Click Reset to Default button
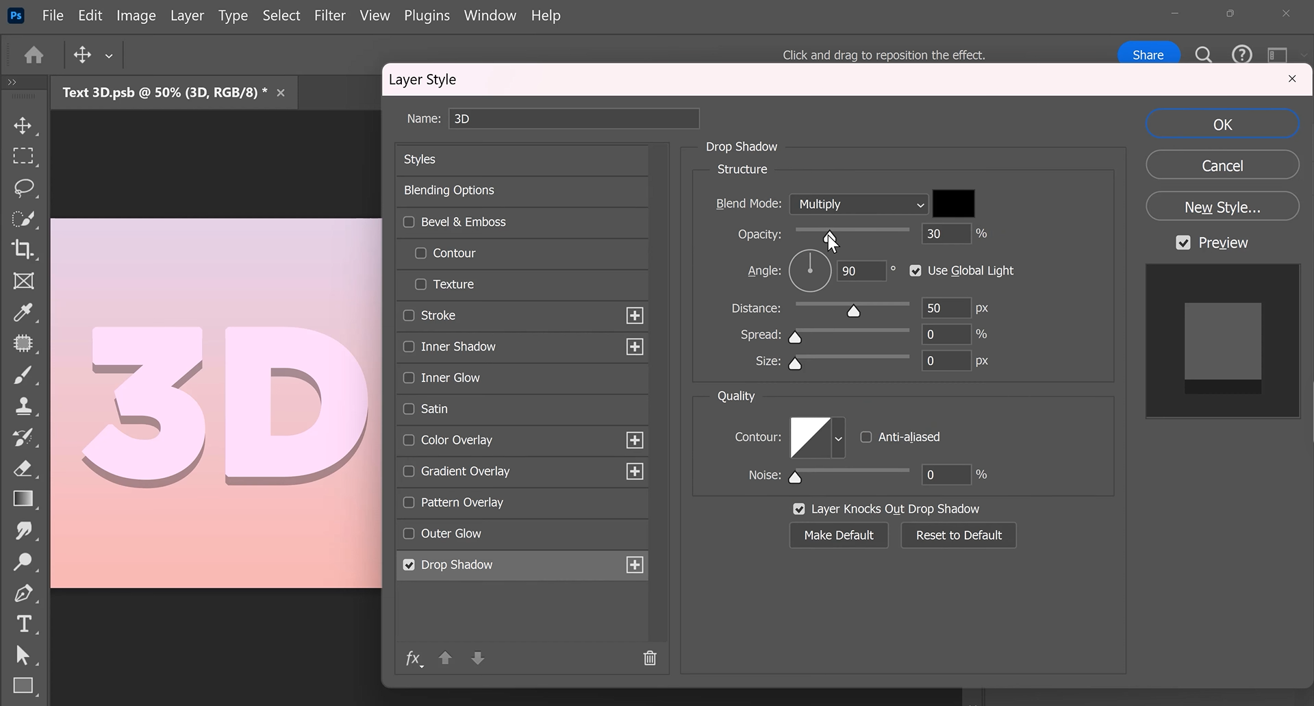Viewport: 1314px width, 706px height. [959, 535]
